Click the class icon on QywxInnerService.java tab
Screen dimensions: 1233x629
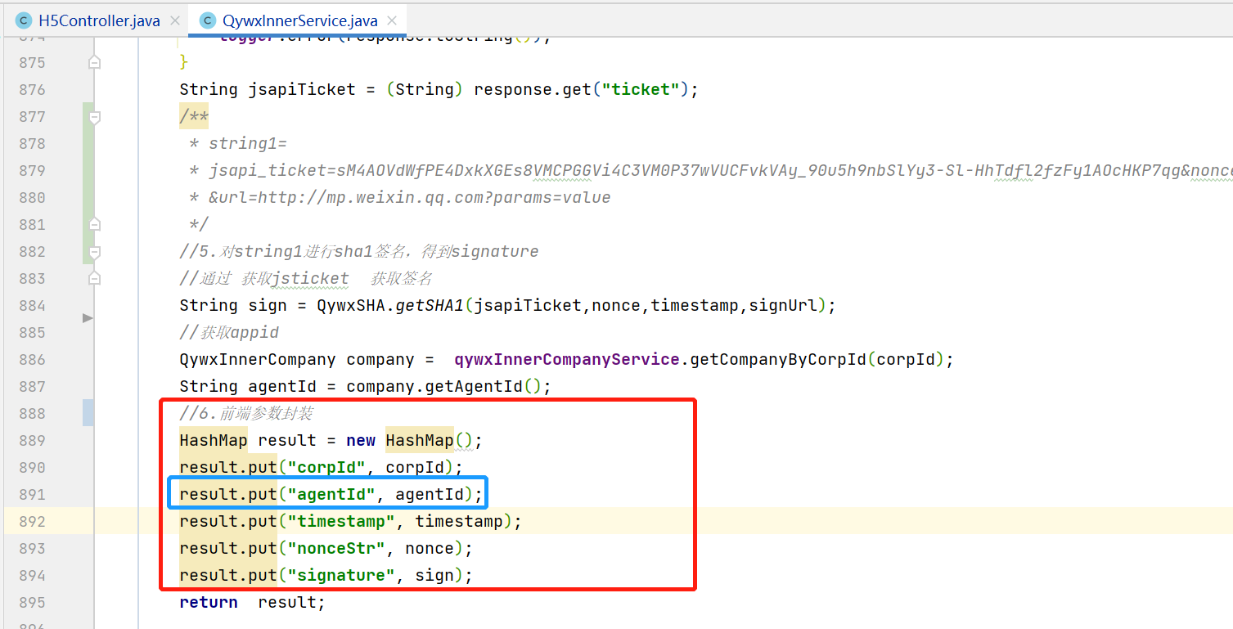coord(208,20)
